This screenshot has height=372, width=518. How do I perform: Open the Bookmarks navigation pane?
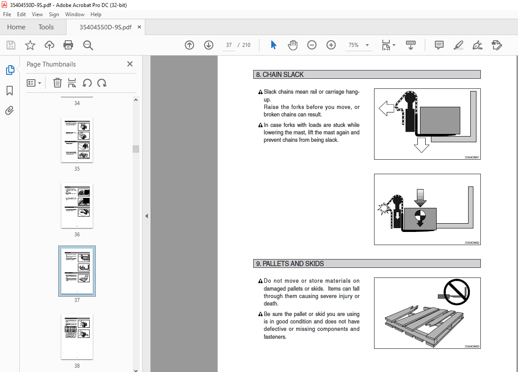pyautogui.click(x=10, y=91)
